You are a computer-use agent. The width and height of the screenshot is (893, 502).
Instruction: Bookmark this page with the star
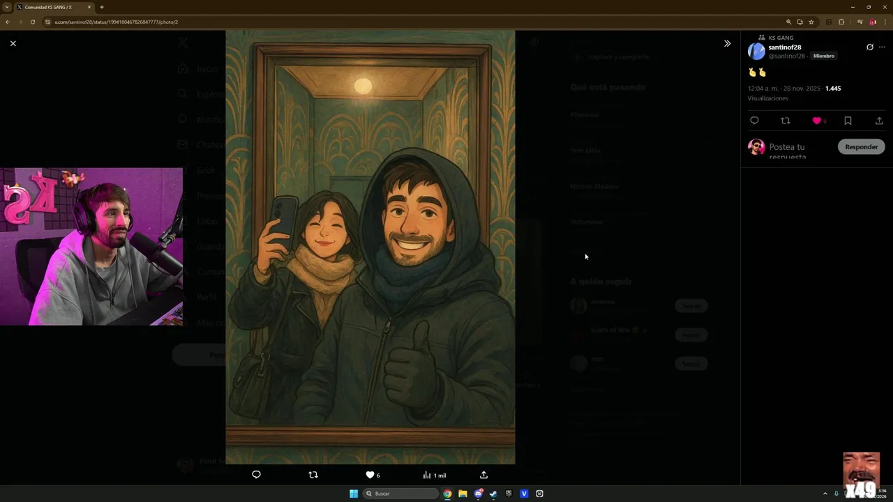click(811, 22)
